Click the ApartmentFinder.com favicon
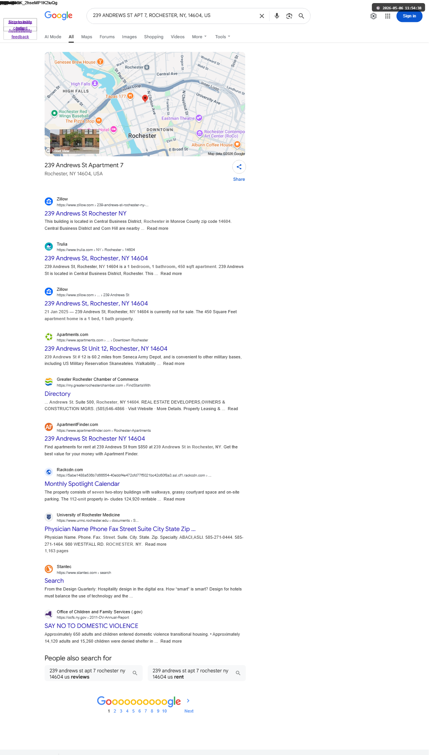Screen dimensions: 434x755 pyautogui.click(x=49, y=427)
